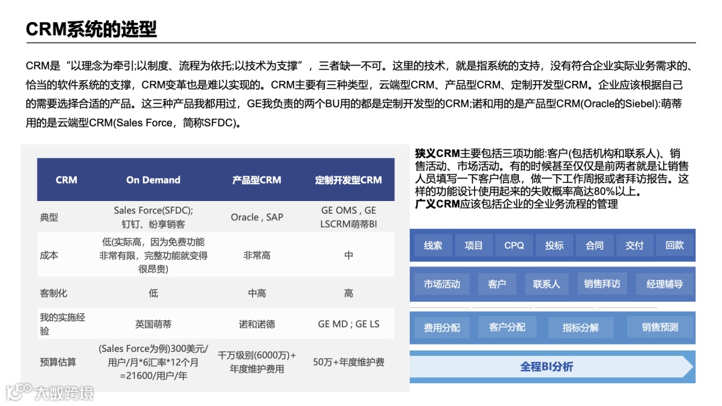Click the 低(实际高 cost description cell
This screenshot has height=406, width=722.
[x=153, y=255]
